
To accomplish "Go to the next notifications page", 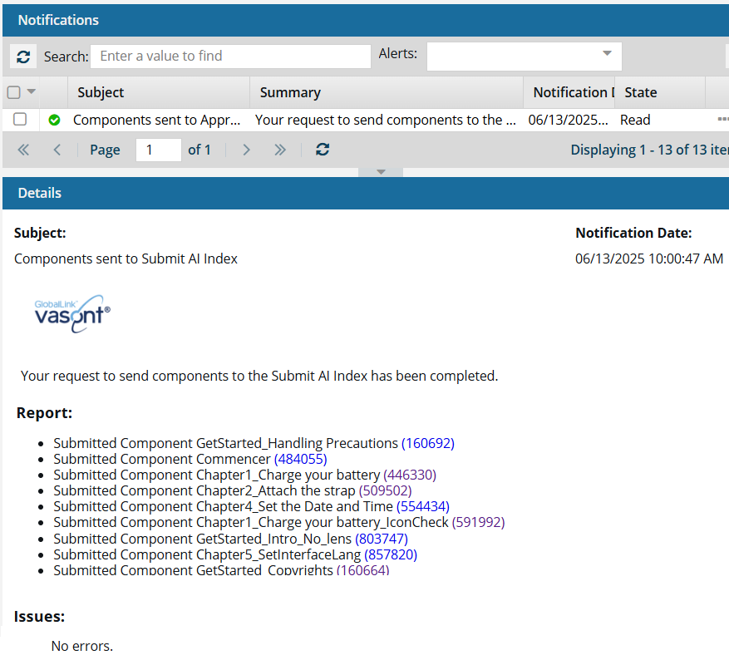I will point(246,150).
